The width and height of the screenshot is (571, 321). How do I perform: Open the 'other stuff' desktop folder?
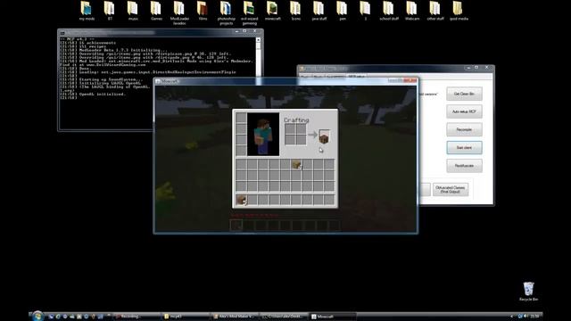point(435,11)
